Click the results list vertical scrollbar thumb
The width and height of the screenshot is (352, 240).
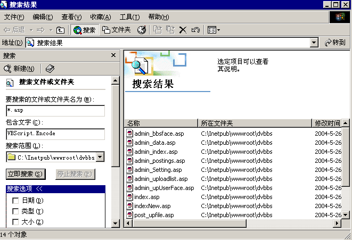tap(346, 156)
